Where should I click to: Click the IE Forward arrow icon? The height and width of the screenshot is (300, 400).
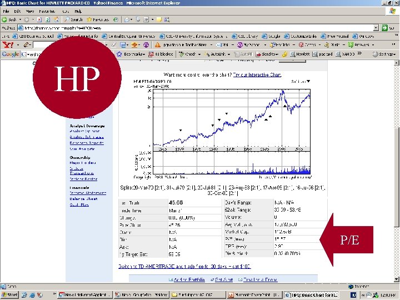coord(26,19)
